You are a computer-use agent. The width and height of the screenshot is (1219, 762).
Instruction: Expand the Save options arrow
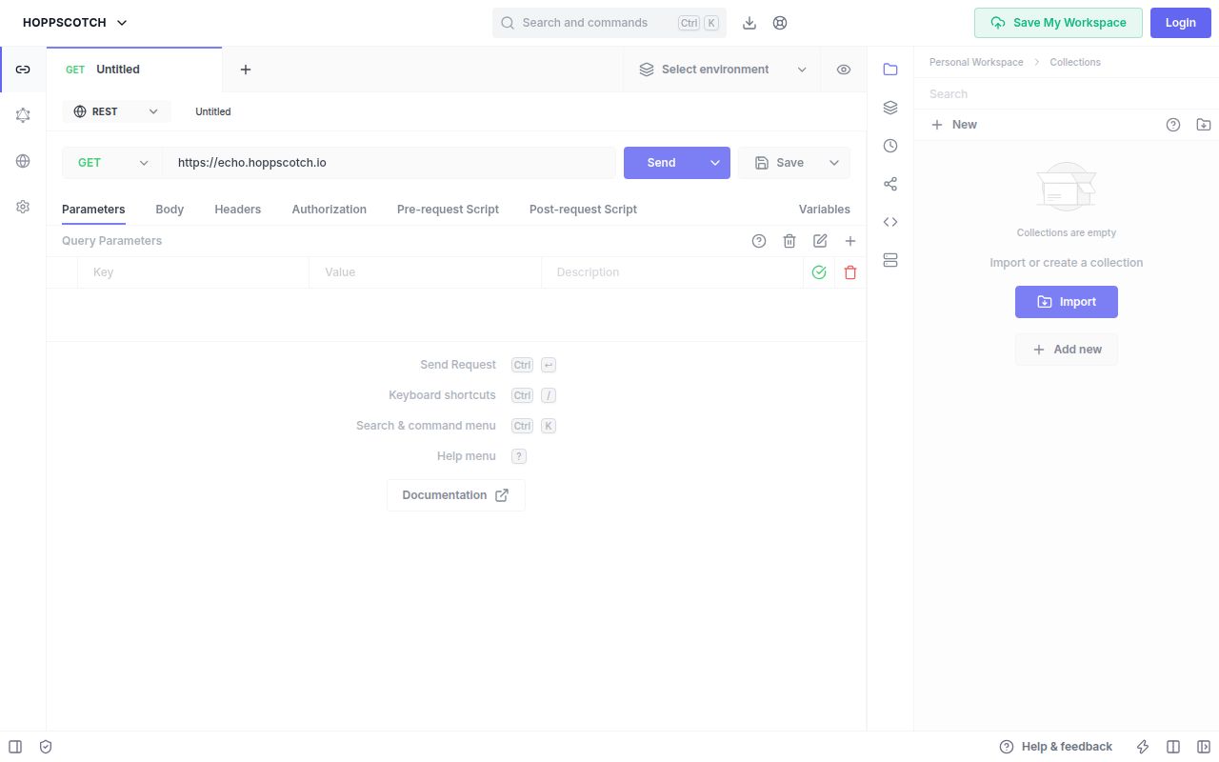click(x=834, y=163)
